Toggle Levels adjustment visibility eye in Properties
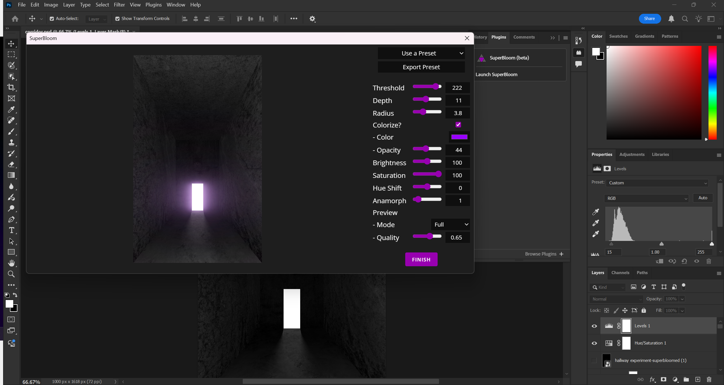This screenshot has width=724, height=385. (697, 261)
